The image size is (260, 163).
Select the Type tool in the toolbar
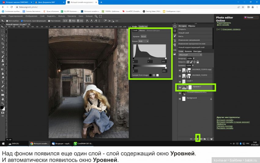(x=3, y=82)
